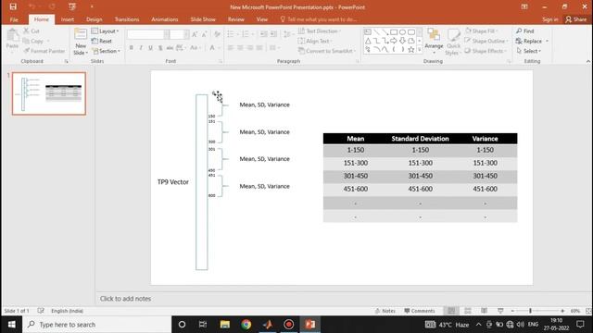Switch to the Review tab
Screen dimensions: 593x333
pyautogui.click(x=236, y=19)
